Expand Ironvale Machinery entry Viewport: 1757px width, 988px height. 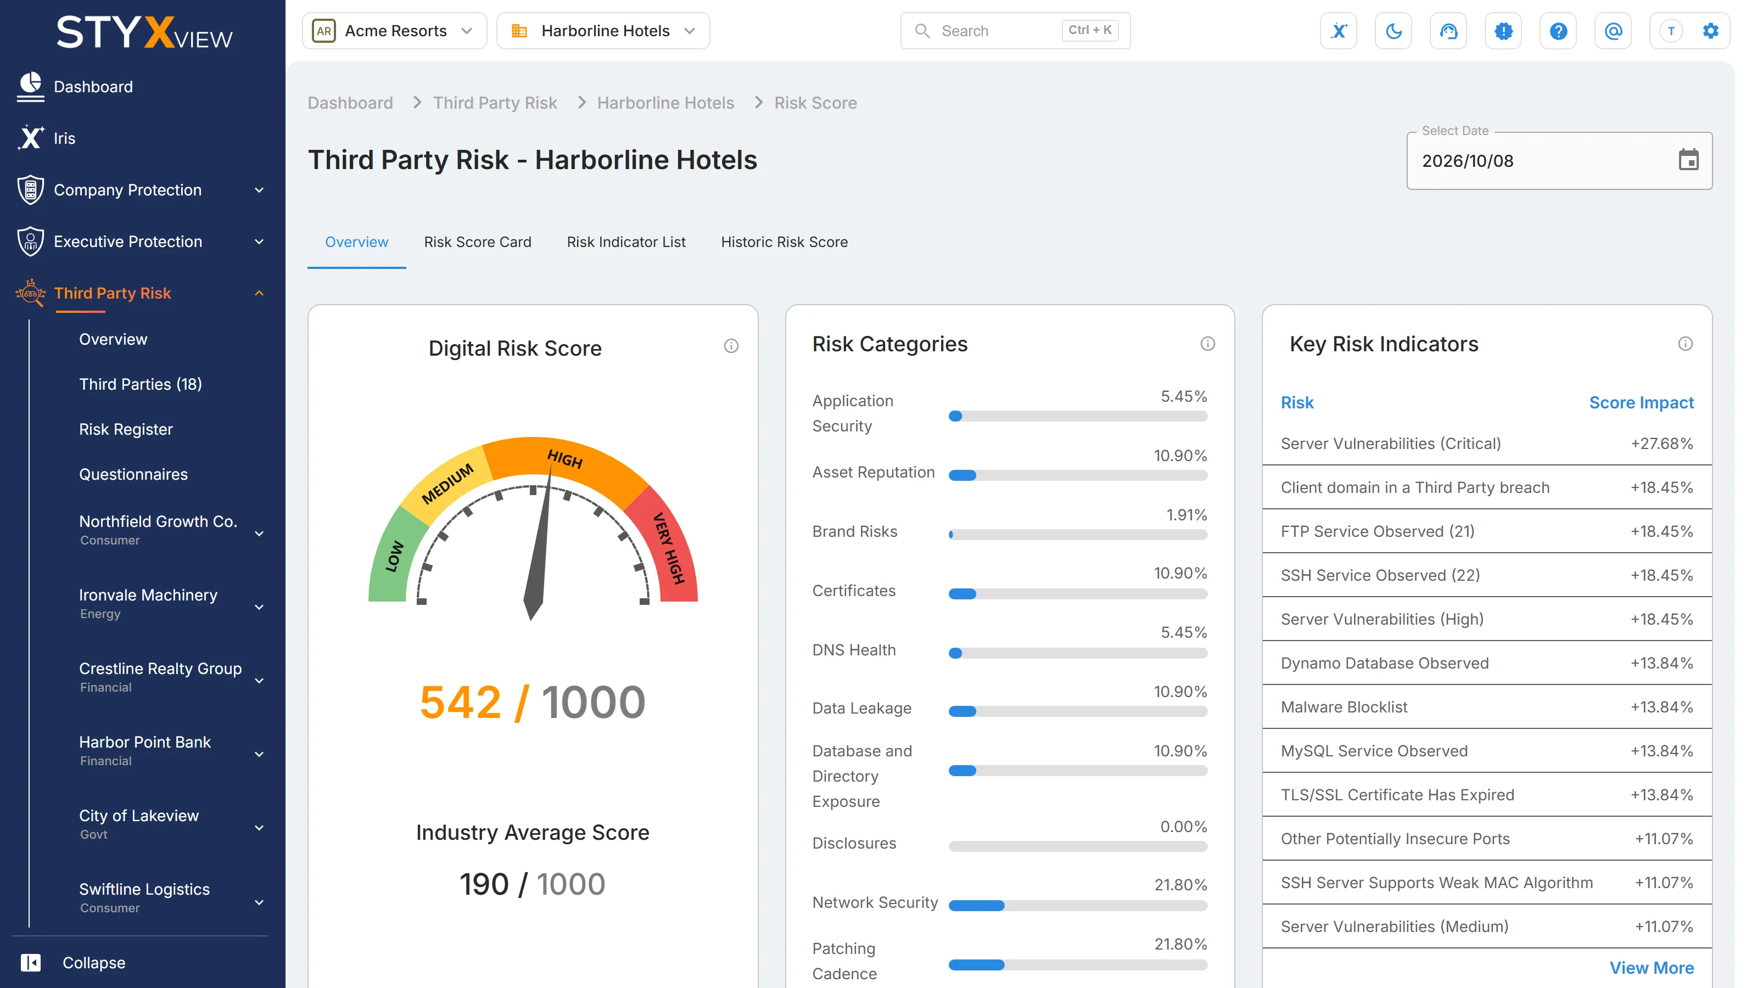pyautogui.click(x=259, y=607)
